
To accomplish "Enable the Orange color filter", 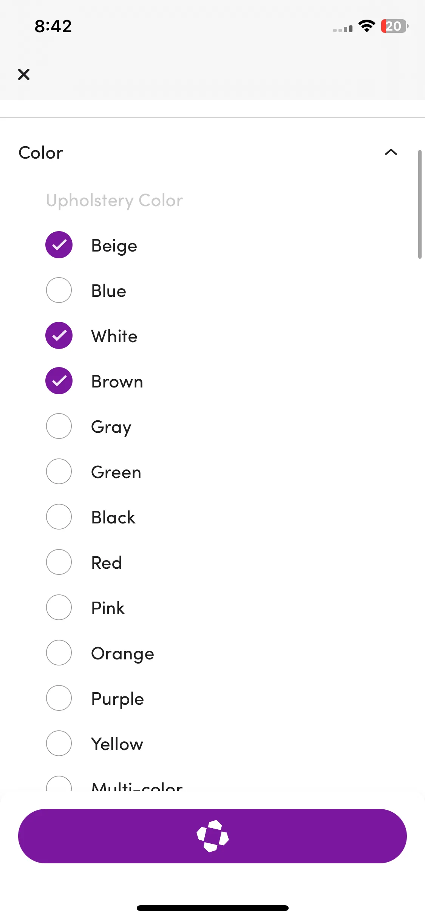I will pyautogui.click(x=59, y=653).
